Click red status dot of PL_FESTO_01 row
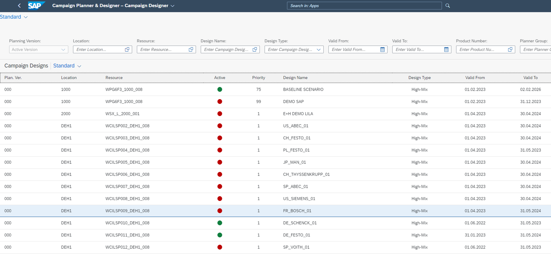 (x=220, y=150)
